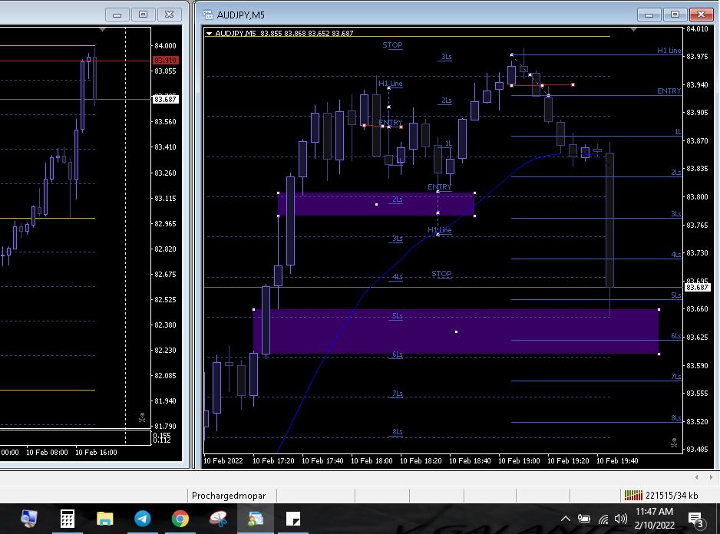Select the 5Ls label inside the lower purple rectangle

[x=397, y=316]
